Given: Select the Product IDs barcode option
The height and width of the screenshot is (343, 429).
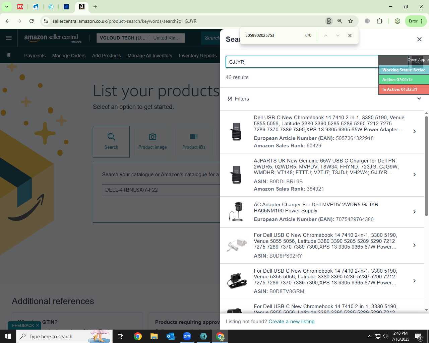Looking at the screenshot, I should coord(194,142).
